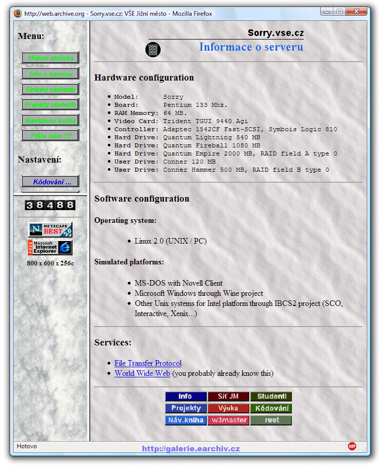
Task: Click the Náv.kniha footer button
Action: coord(185,420)
